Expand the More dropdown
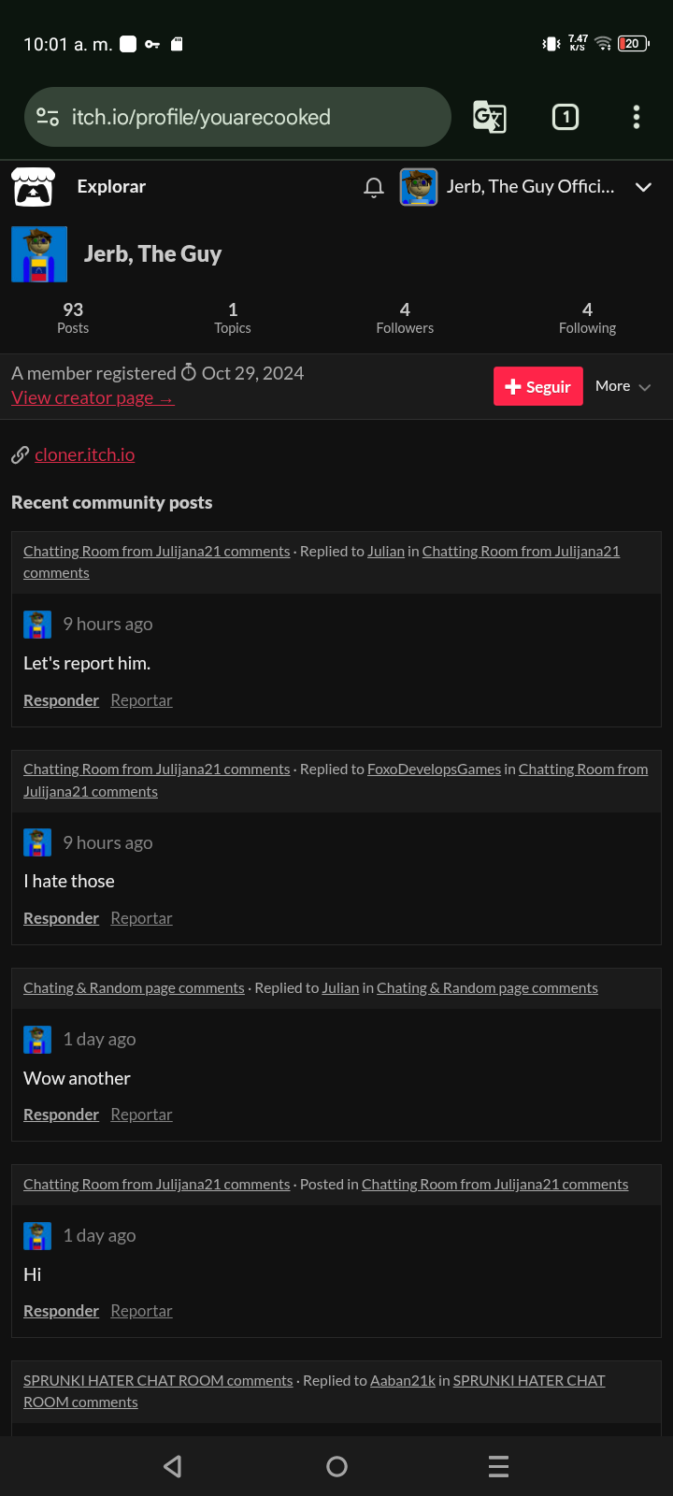Viewport: 673px width, 1496px height. tap(623, 386)
